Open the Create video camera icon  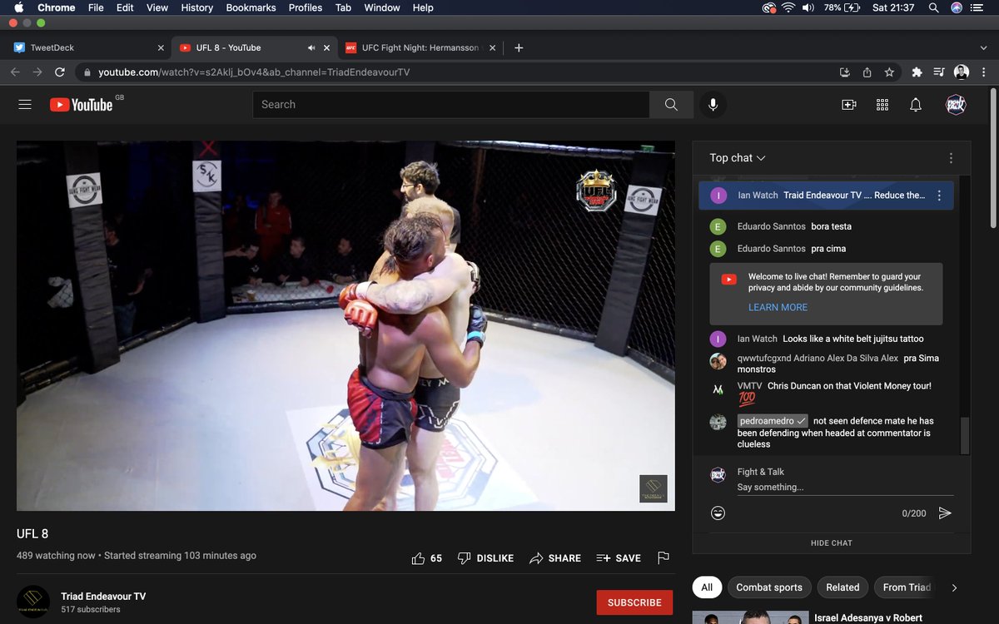pos(849,105)
